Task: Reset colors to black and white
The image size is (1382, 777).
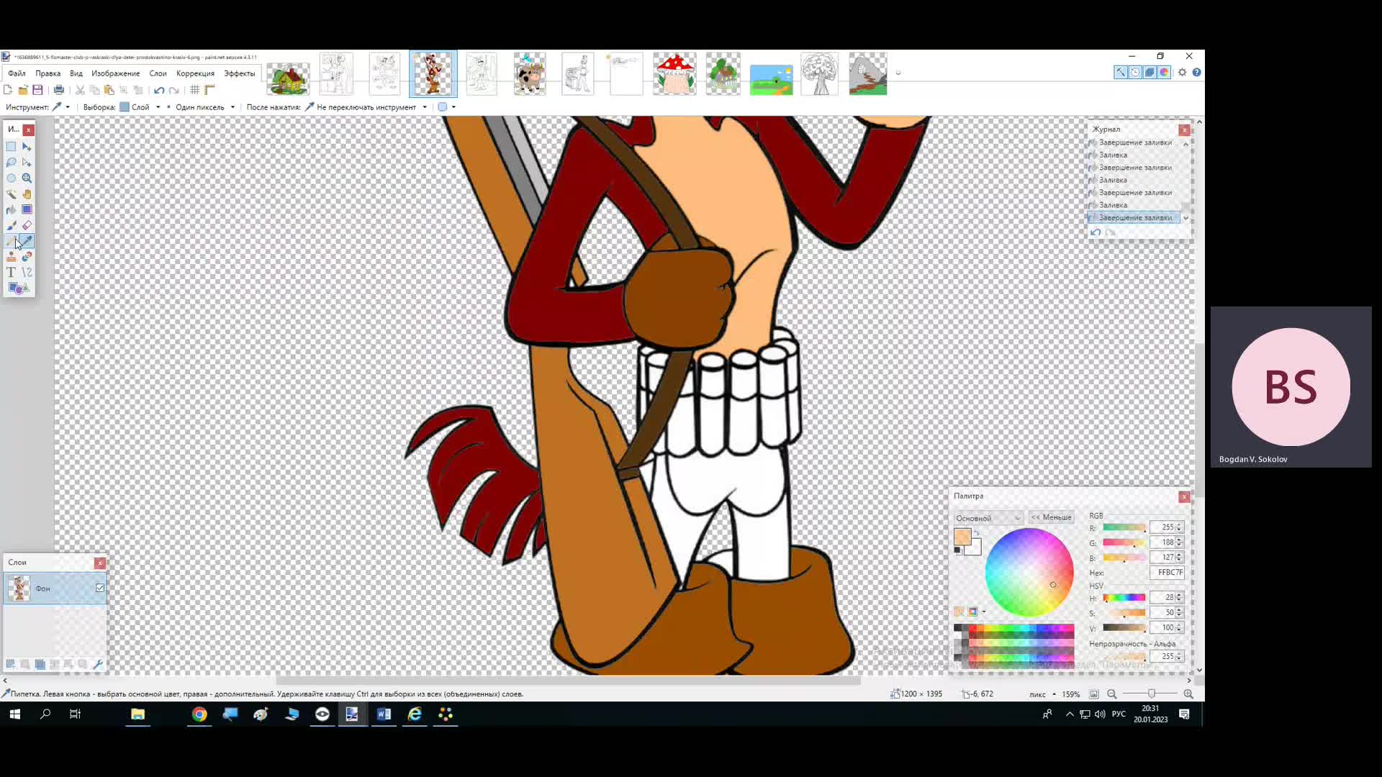Action: [x=957, y=550]
